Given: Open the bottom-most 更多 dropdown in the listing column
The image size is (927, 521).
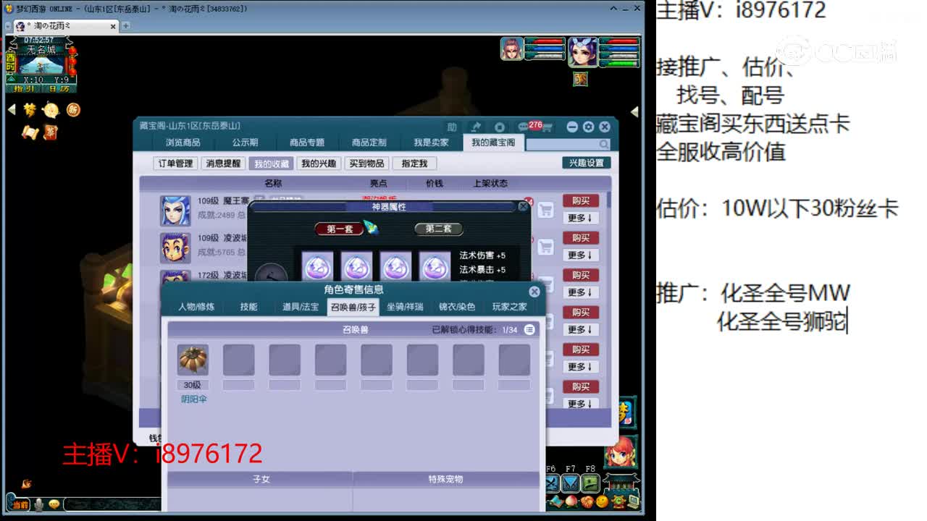Looking at the screenshot, I should (581, 404).
